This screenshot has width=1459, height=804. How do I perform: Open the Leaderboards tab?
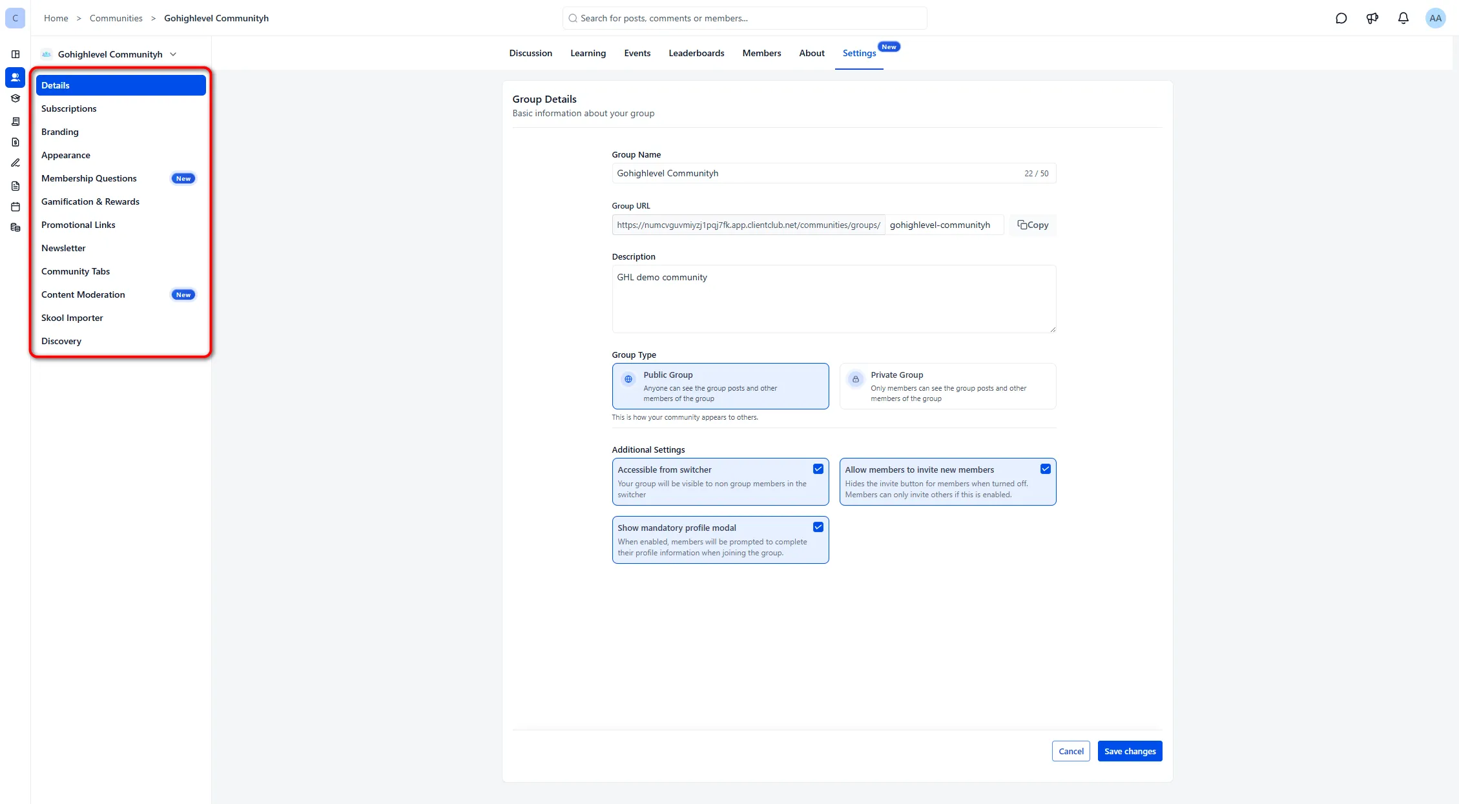coord(696,53)
